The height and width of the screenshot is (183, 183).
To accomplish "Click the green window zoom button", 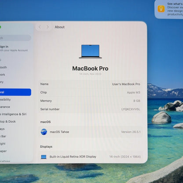I will point(0,27).
